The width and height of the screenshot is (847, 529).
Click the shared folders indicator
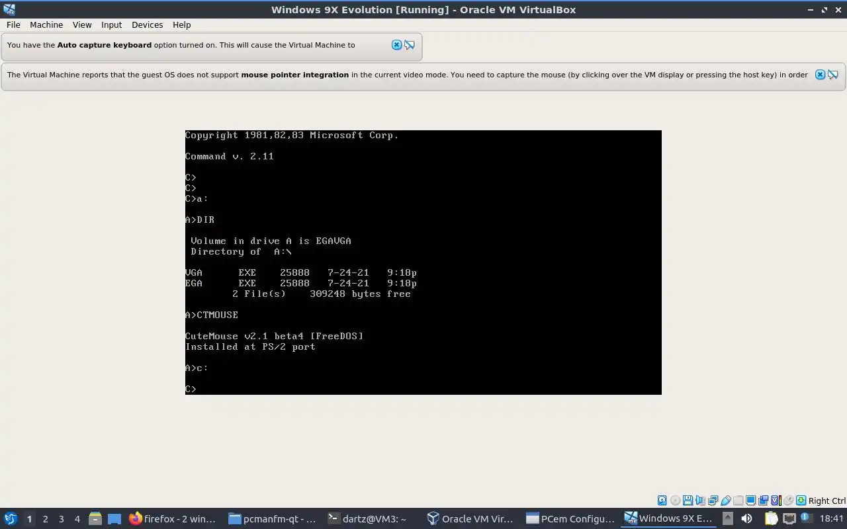coord(738,501)
